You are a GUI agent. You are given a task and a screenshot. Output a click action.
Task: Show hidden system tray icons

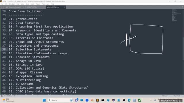tap(151, 100)
